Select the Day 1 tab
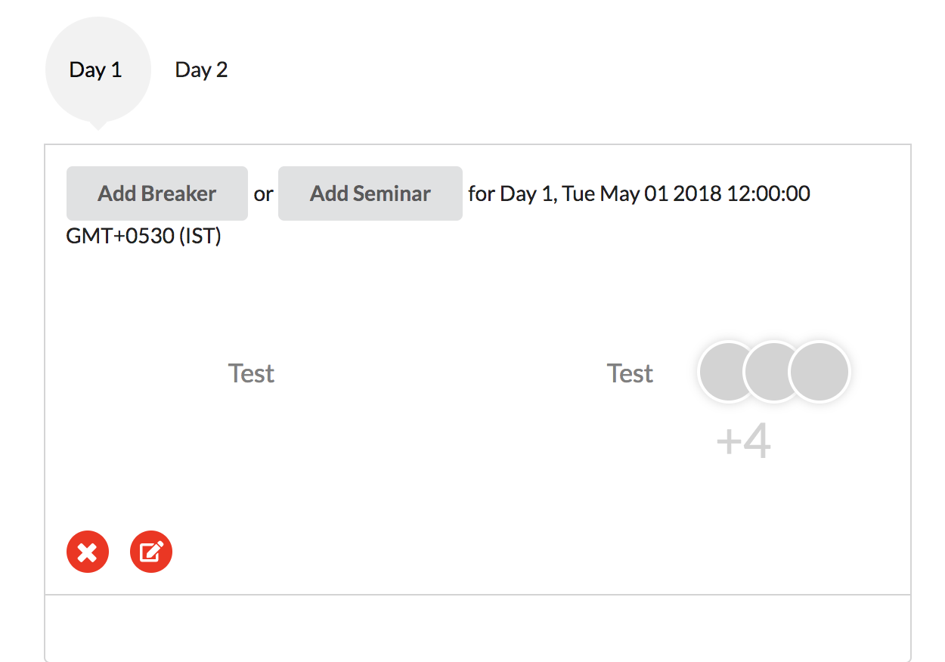This screenshot has height=662, width=945. pos(98,69)
